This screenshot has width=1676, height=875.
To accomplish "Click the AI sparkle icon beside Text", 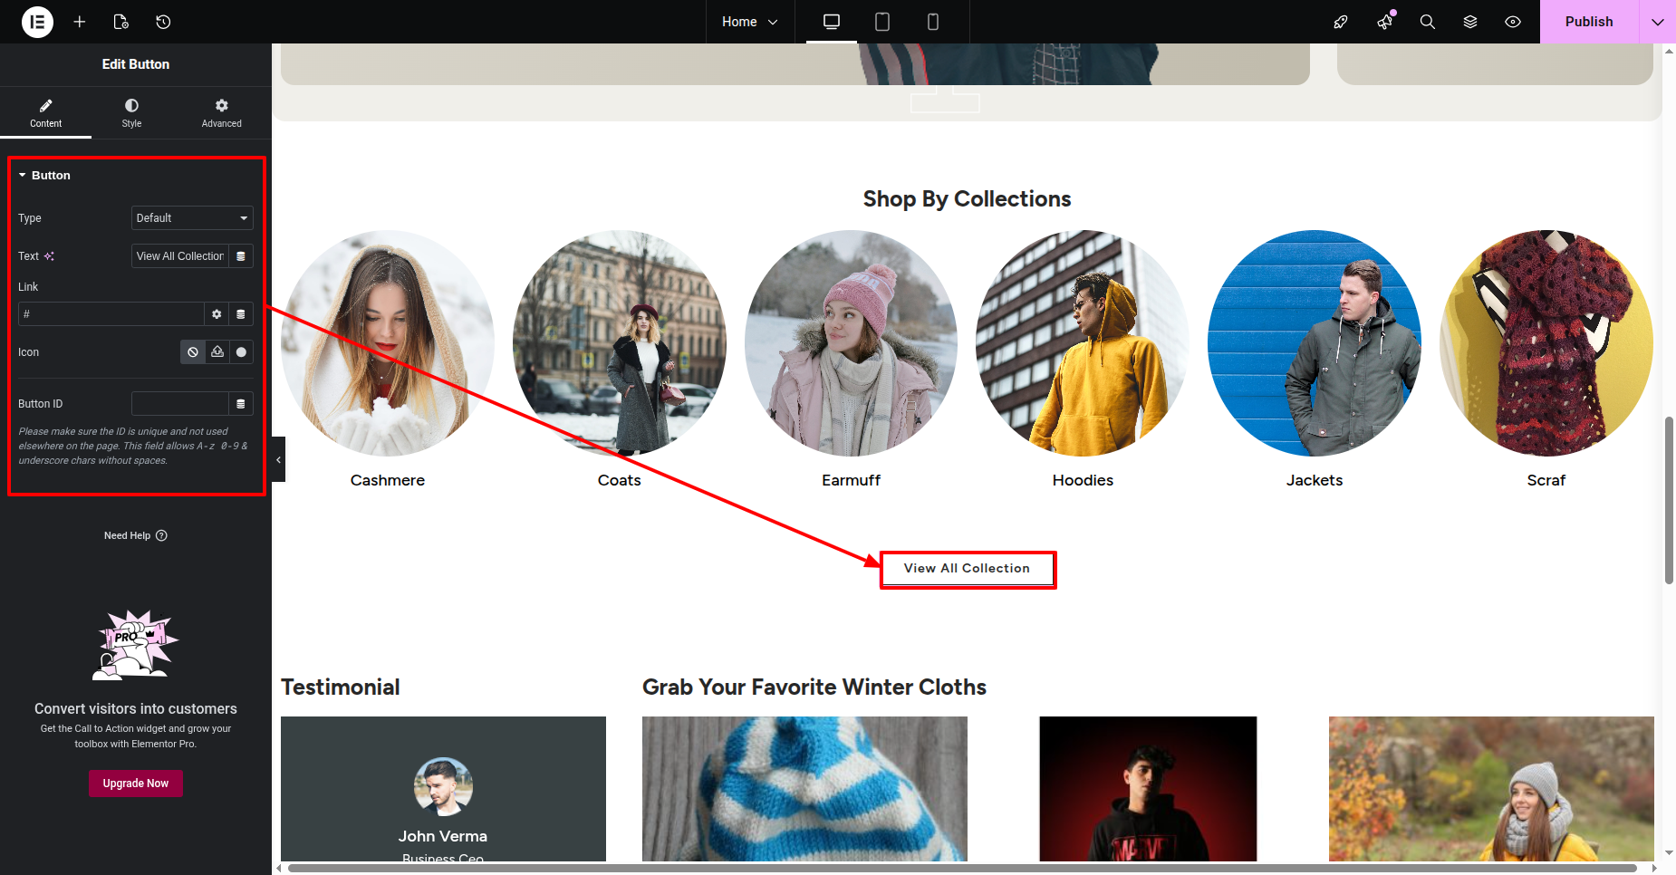I will tap(50, 256).
